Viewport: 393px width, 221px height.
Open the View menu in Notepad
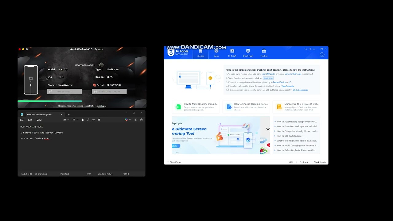[x=39, y=120]
